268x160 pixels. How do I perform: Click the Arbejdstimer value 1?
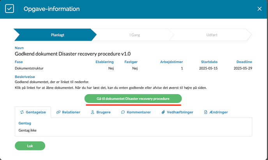[182, 68]
